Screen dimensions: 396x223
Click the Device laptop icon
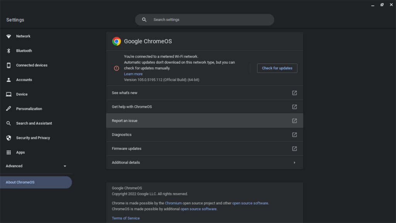tap(9, 94)
